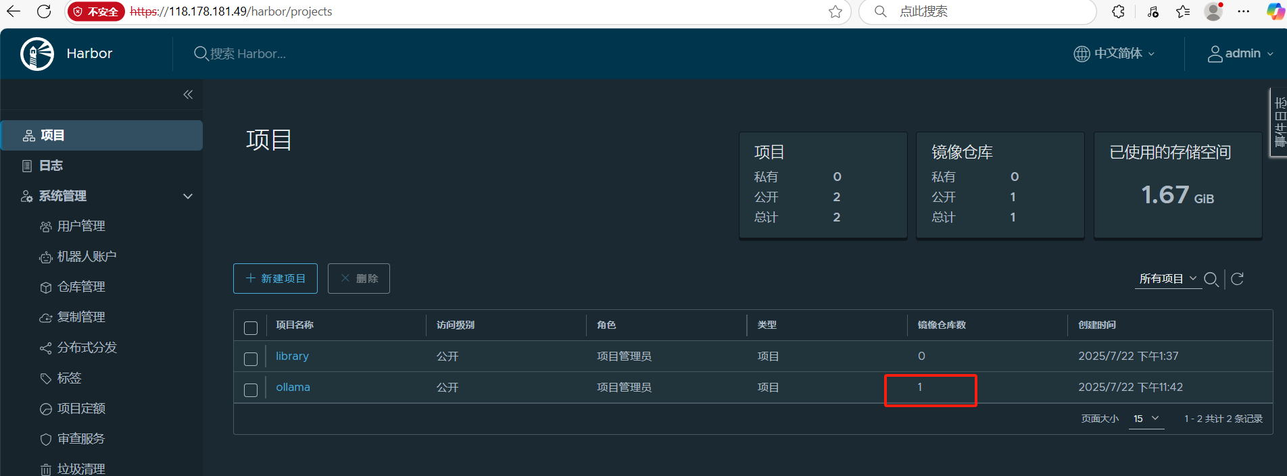Screen dimensions: 1287x476
Task: Click the globe language icon
Action: click(x=1082, y=53)
